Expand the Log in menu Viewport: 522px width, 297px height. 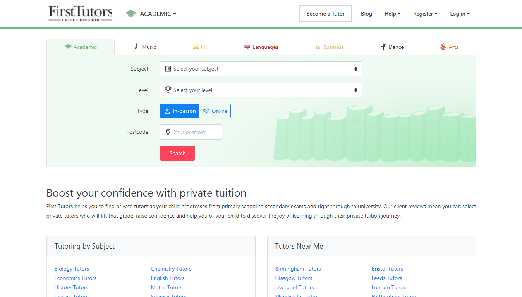[460, 14]
